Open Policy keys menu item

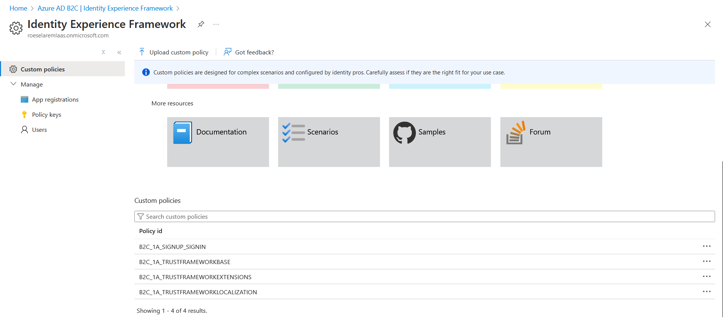(46, 114)
